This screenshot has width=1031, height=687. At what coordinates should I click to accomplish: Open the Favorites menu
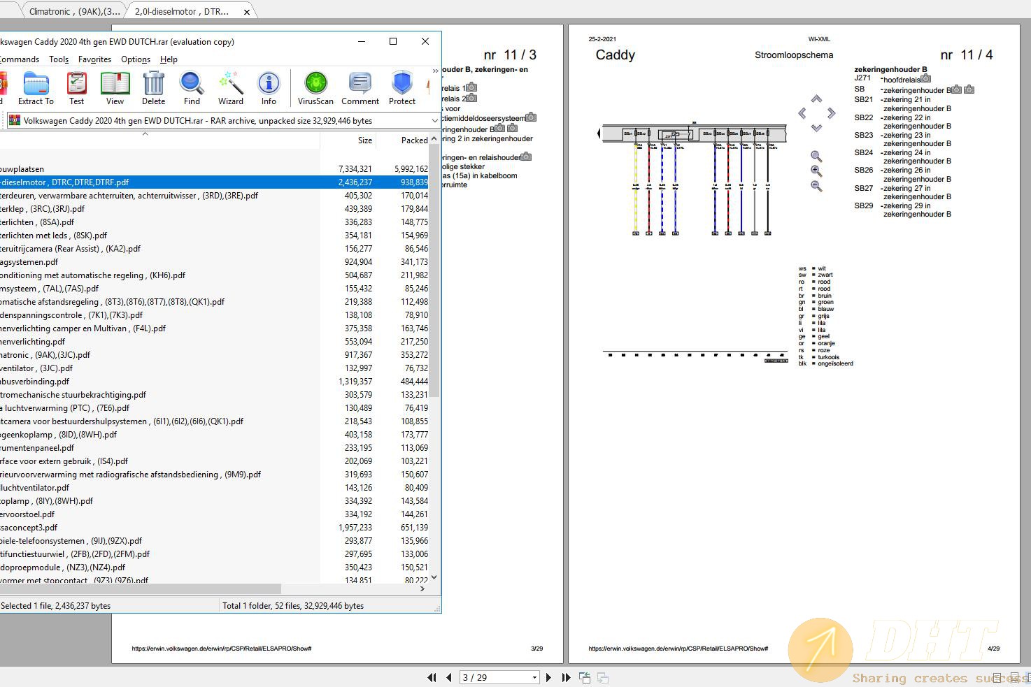pyautogui.click(x=94, y=59)
